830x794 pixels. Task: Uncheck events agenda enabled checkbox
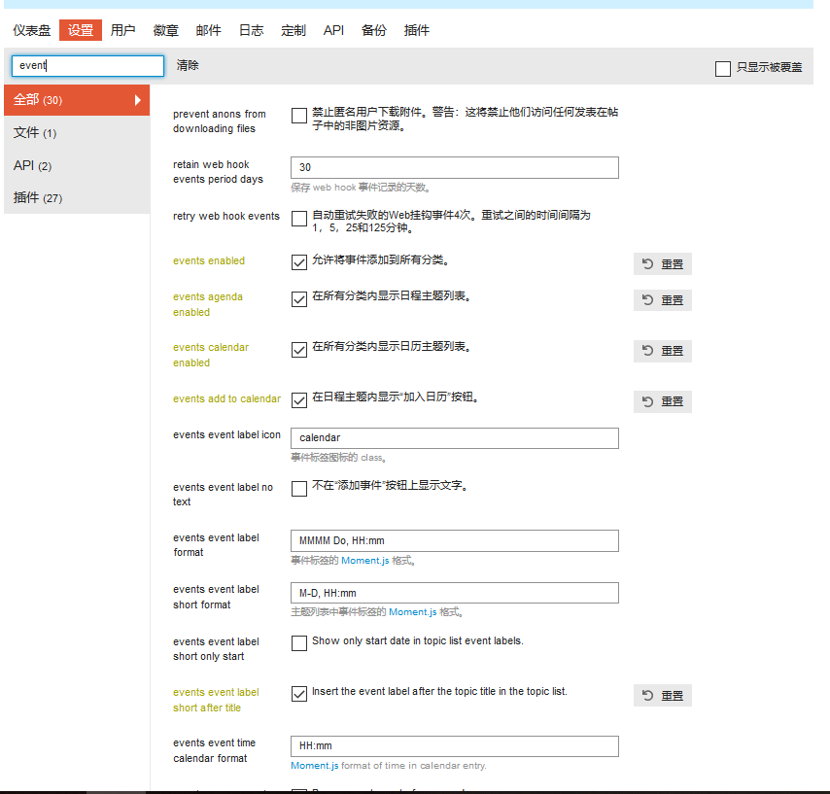point(299,299)
